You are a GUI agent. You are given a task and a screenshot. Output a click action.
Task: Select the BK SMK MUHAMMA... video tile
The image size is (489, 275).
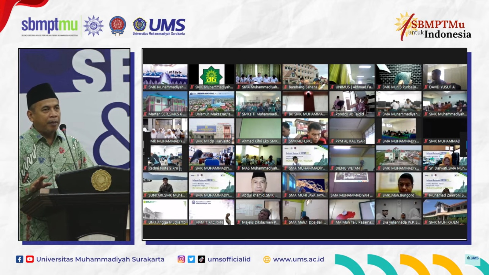coord(305,104)
